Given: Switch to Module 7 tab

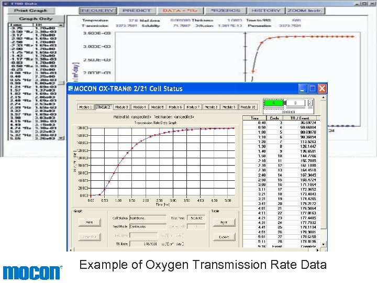Looking at the screenshot, I should click(193, 107).
